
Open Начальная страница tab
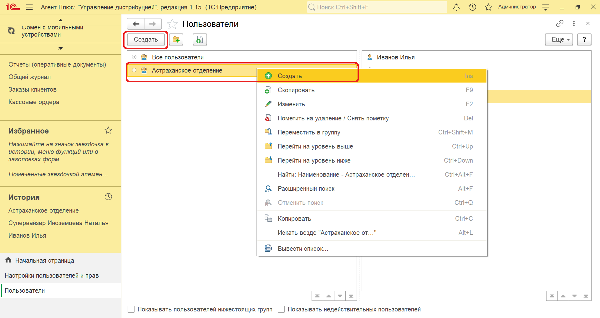(x=44, y=260)
